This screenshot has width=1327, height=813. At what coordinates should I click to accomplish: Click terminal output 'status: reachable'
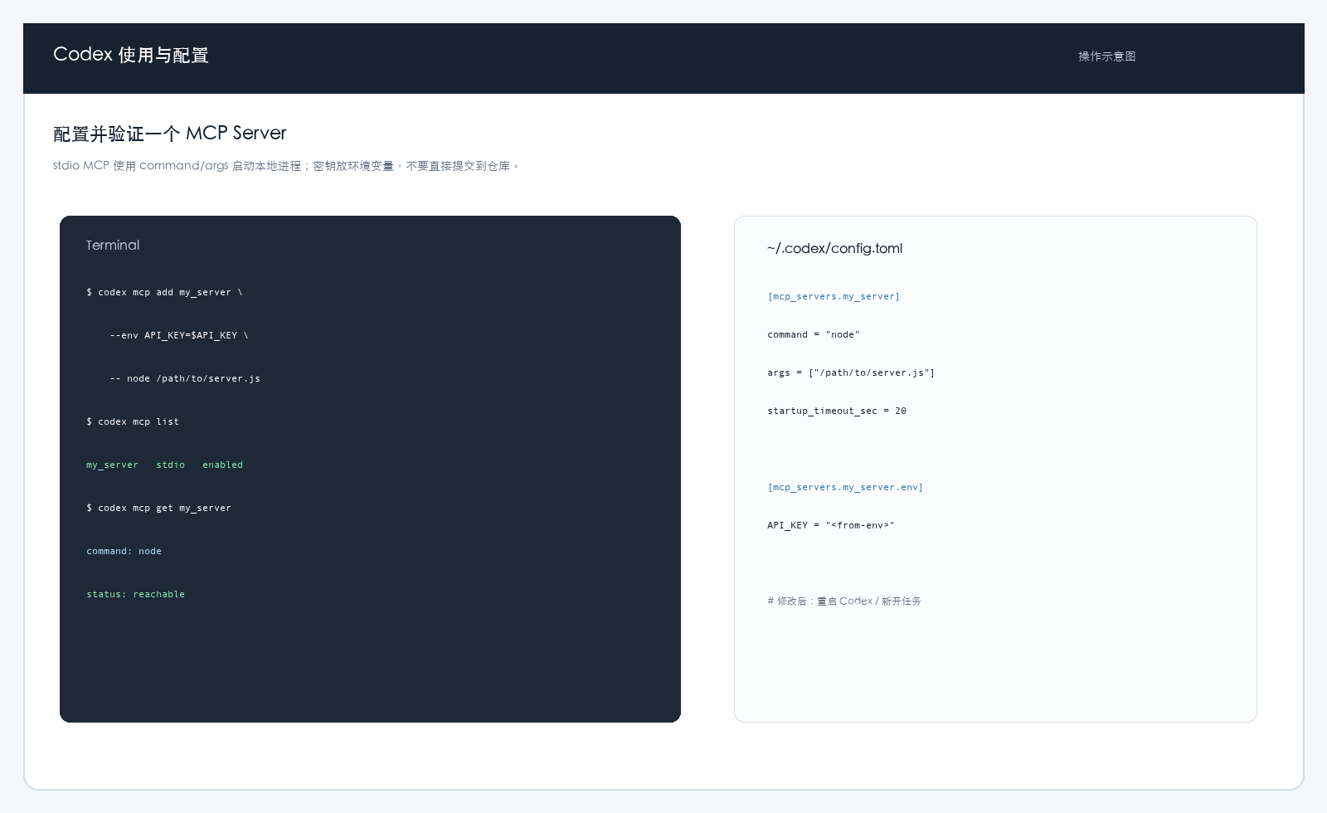point(136,594)
